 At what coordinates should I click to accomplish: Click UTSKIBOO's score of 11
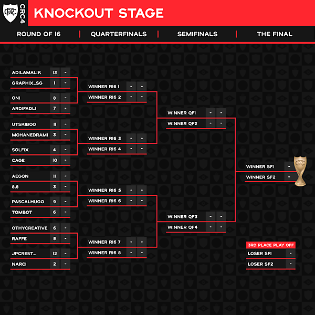coord(54,124)
